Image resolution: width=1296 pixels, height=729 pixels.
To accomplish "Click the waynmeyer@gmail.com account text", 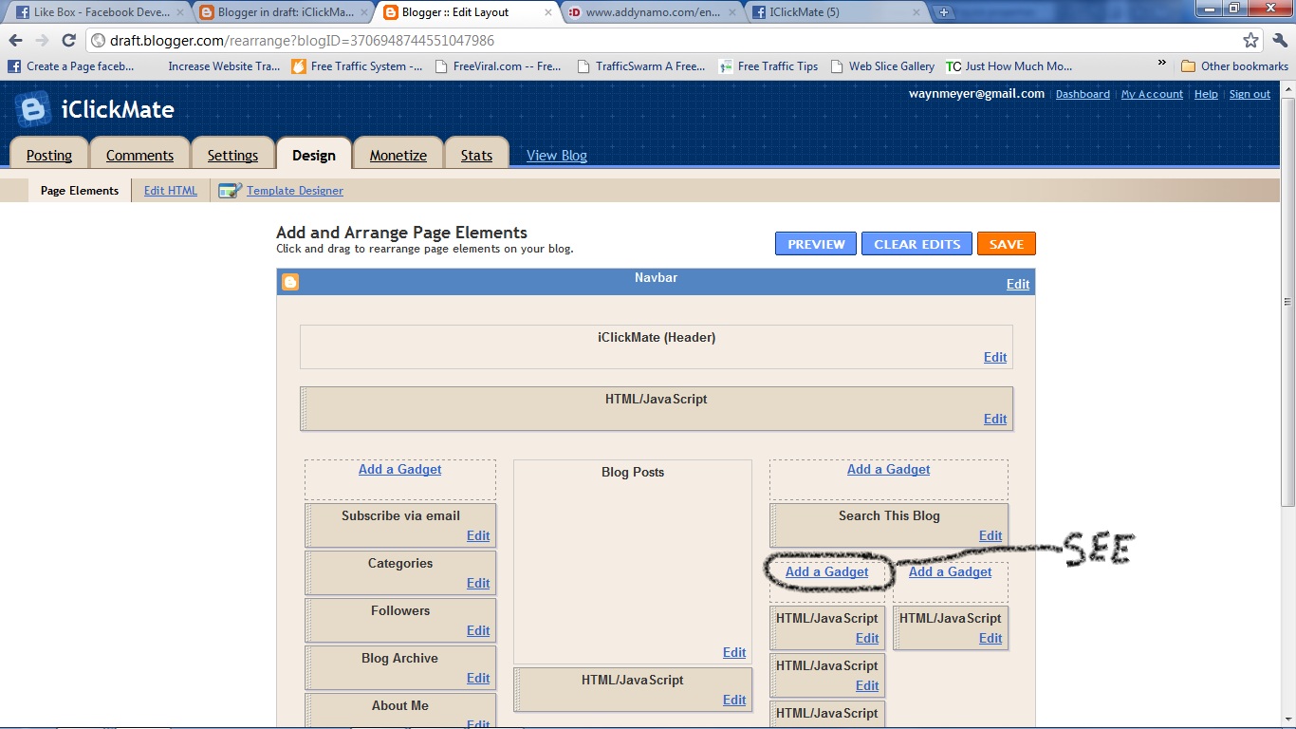I will (976, 94).
